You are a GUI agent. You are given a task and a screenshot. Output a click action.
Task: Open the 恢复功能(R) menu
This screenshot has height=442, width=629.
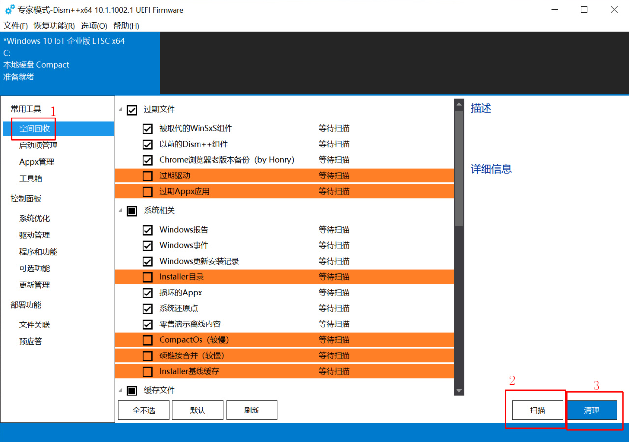click(54, 26)
